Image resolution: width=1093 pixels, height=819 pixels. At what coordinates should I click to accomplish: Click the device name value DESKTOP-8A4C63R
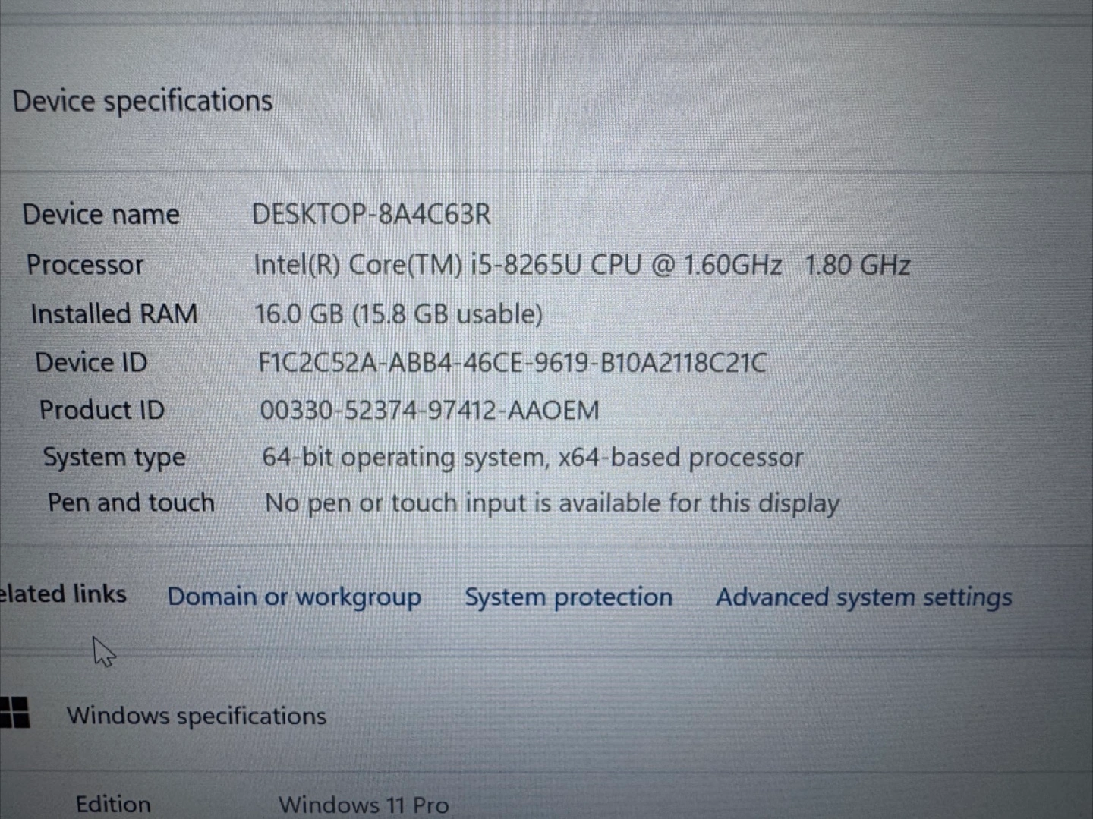click(371, 215)
